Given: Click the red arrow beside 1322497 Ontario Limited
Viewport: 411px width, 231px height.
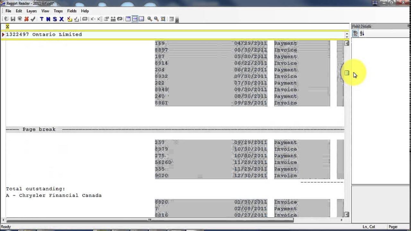Looking at the screenshot, I should click(3, 34).
